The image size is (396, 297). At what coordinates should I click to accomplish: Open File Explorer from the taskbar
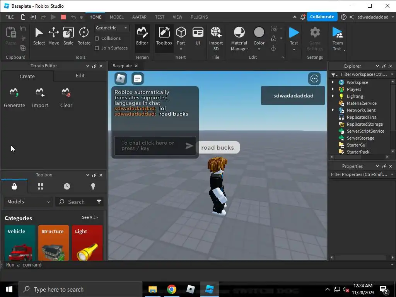pyautogui.click(x=152, y=289)
